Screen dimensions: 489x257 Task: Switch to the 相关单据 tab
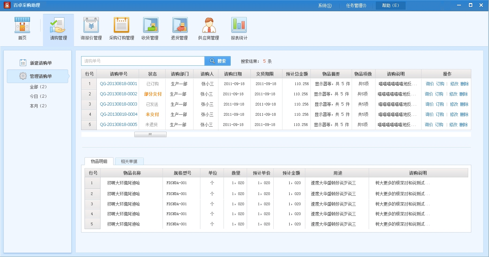click(x=129, y=161)
